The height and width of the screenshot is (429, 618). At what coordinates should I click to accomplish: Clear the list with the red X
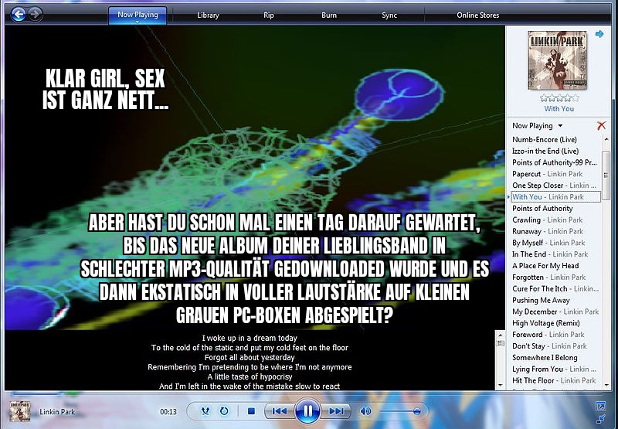(601, 125)
